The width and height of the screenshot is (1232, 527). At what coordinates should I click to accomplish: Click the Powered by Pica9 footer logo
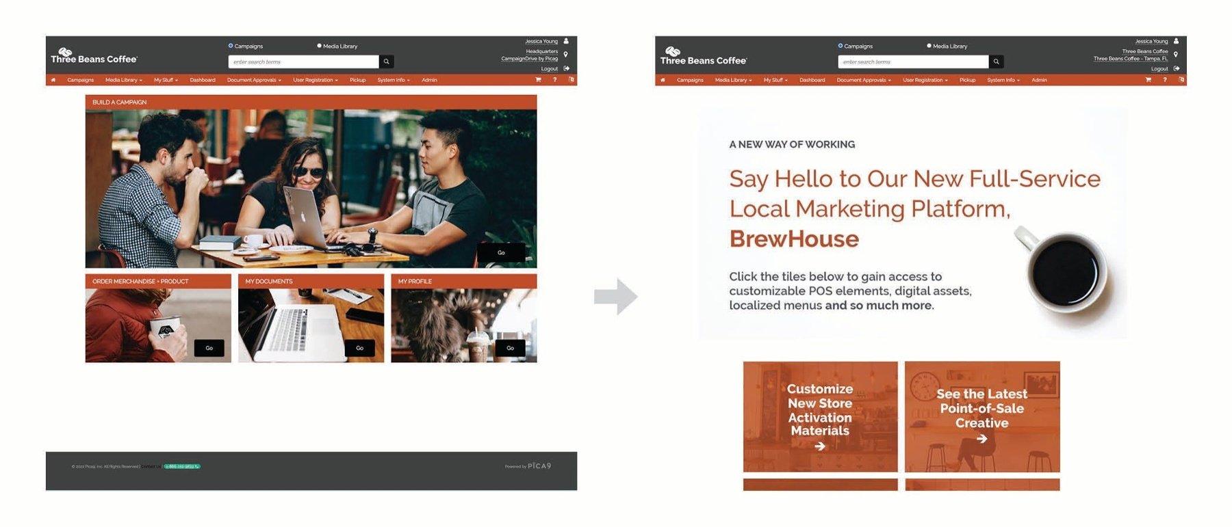click(528, 466)
